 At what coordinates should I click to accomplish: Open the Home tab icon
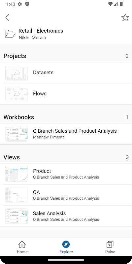coord(22,244)
